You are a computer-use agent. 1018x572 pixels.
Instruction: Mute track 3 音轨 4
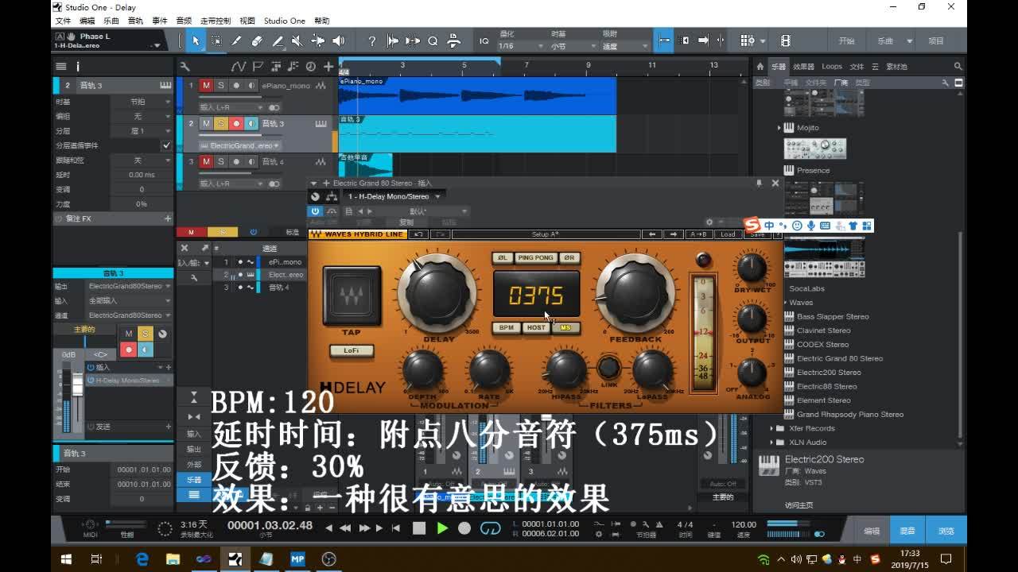pyautogui.click(x=206, y=162)
